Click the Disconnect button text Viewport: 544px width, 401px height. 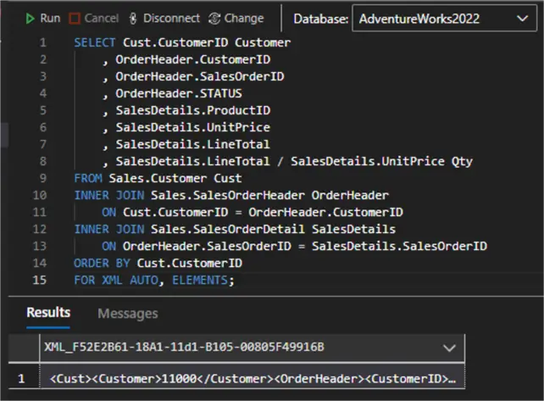172,18
